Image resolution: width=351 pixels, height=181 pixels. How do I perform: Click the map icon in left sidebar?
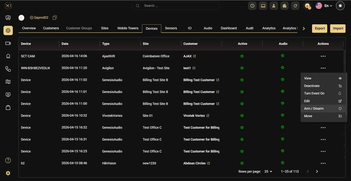click(x=8, y=82)
